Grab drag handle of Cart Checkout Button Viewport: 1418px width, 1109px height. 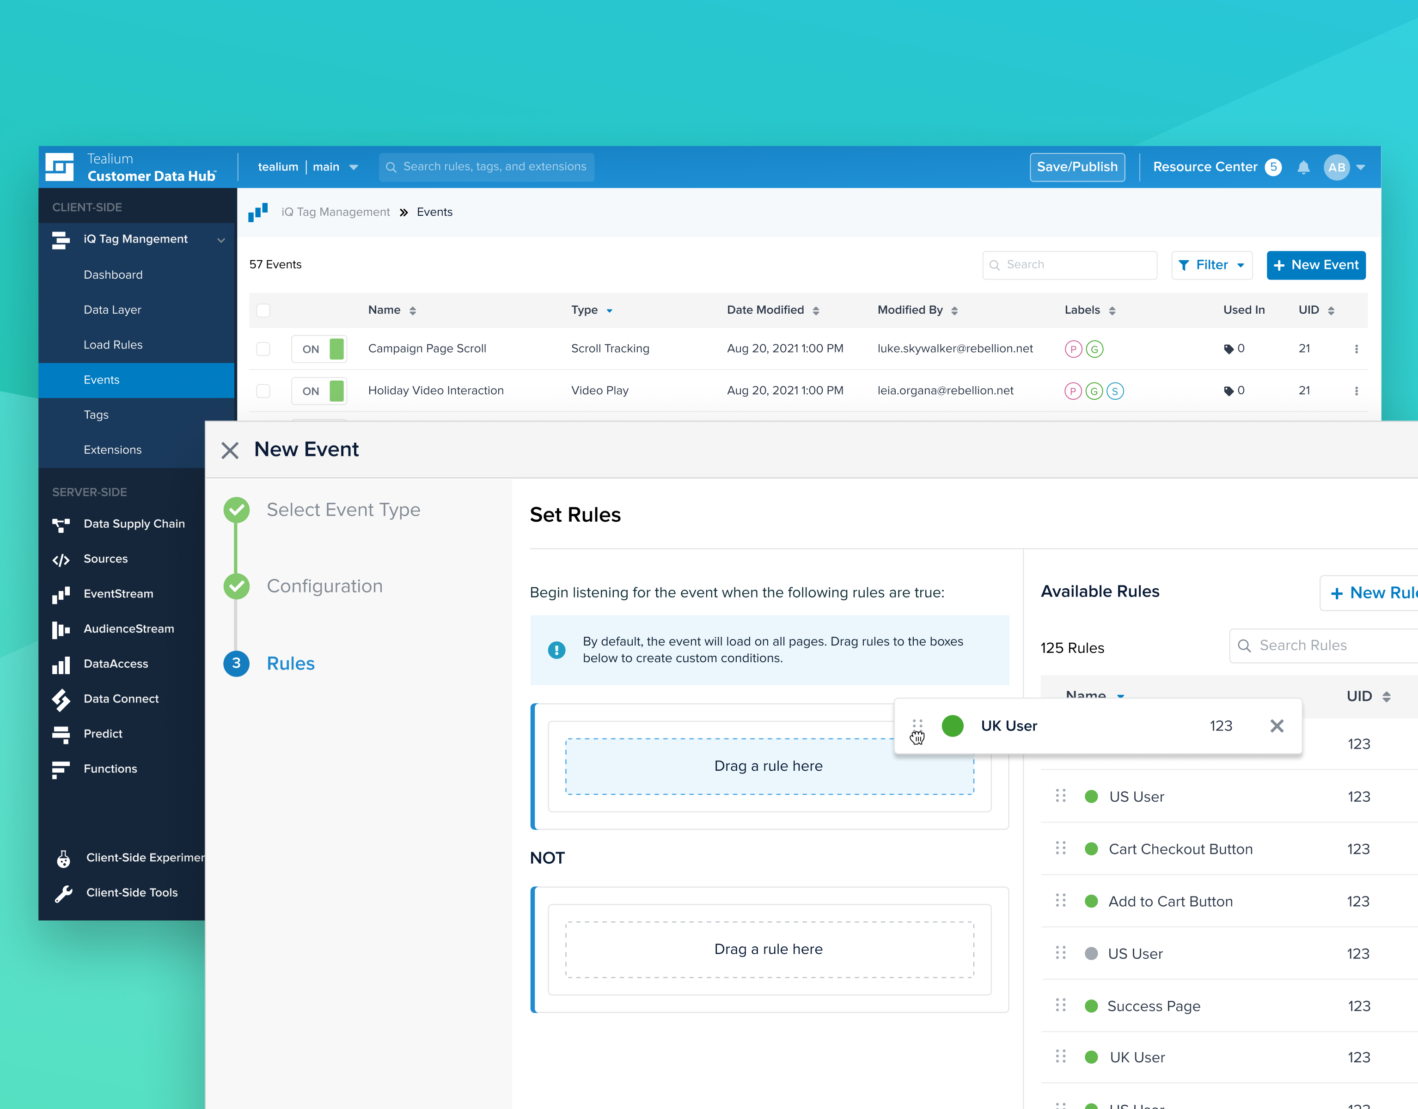1061,849
